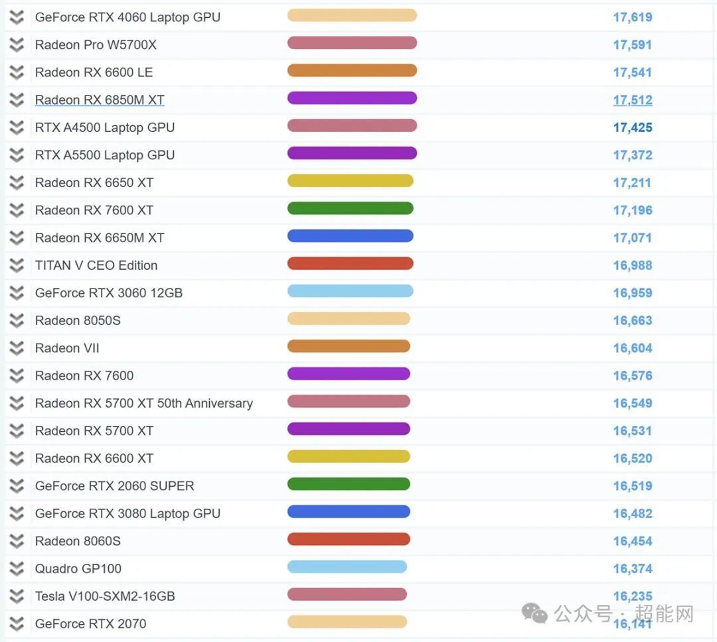Image resolution: width=717 pixels, height=642 pixels.
Task: Open the Radeon RX 7600 XT link
Action: pos(94,210)
